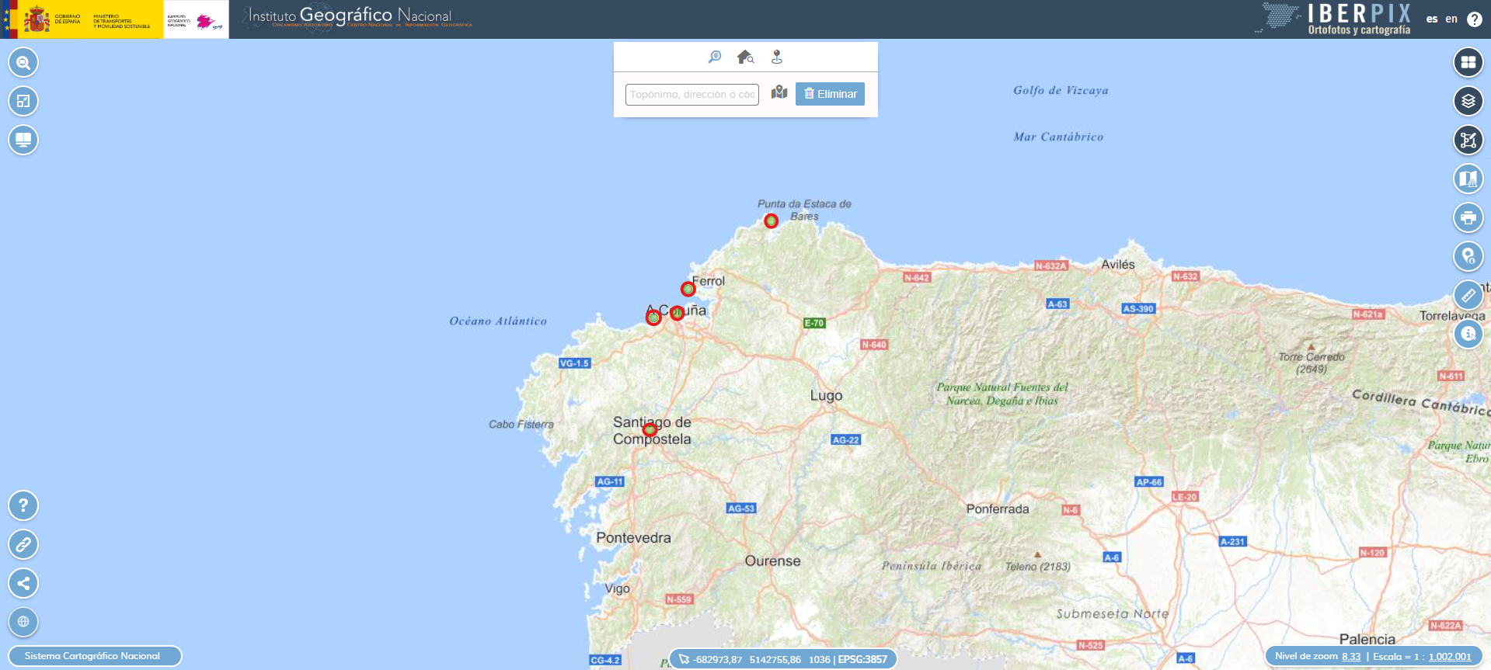Expand the EPSG:3857 projection selector
Viewport: 1491px width, 670px height.
(862, 659)
